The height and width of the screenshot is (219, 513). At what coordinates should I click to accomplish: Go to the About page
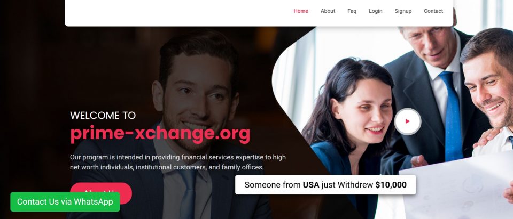click(328, 11)
